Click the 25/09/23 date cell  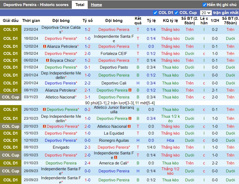tap(31, 180)
